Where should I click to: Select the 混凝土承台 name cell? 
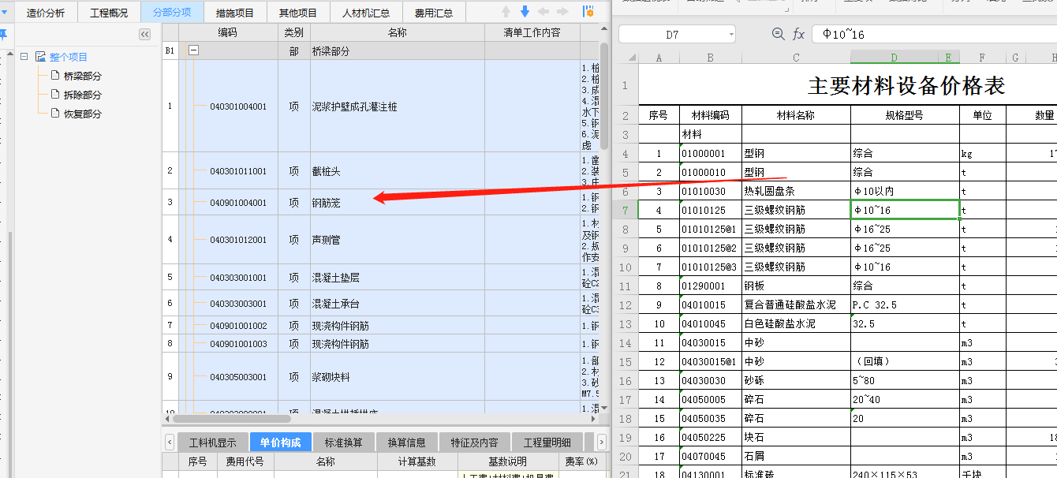pos(398,304)
